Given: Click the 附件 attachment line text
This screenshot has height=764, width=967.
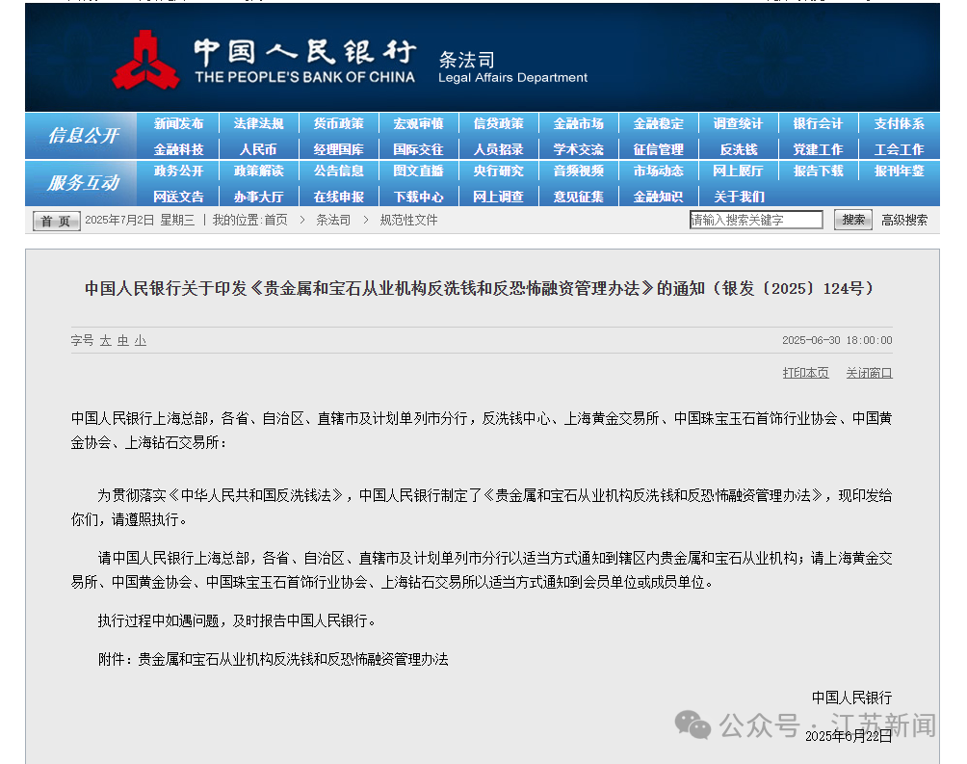Looking at the screenshot, I should (274, 659).
